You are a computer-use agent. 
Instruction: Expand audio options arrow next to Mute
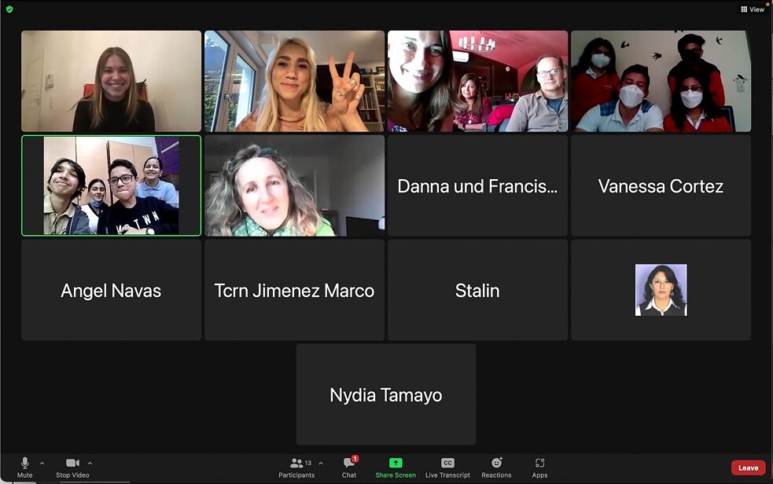[x=42, y=463]
